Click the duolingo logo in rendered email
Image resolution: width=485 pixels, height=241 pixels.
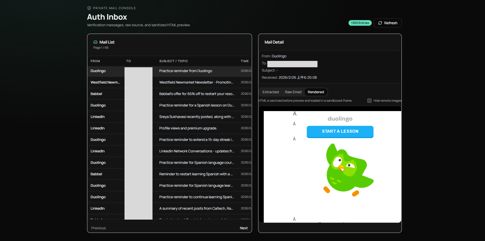click(x=340, y=119)
